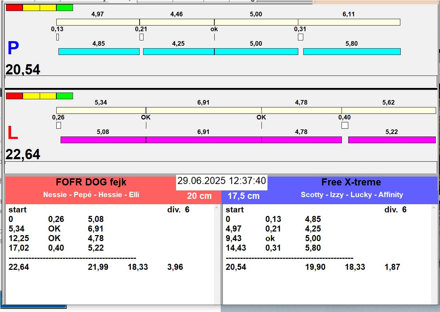440x312 pixels.
Task: Click the cyan 4,85 run bar segment
Action: [x=99, y=52]
